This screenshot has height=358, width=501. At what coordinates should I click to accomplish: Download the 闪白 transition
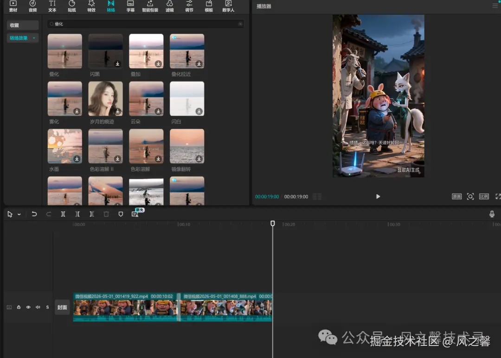click(x=199, y=111)
